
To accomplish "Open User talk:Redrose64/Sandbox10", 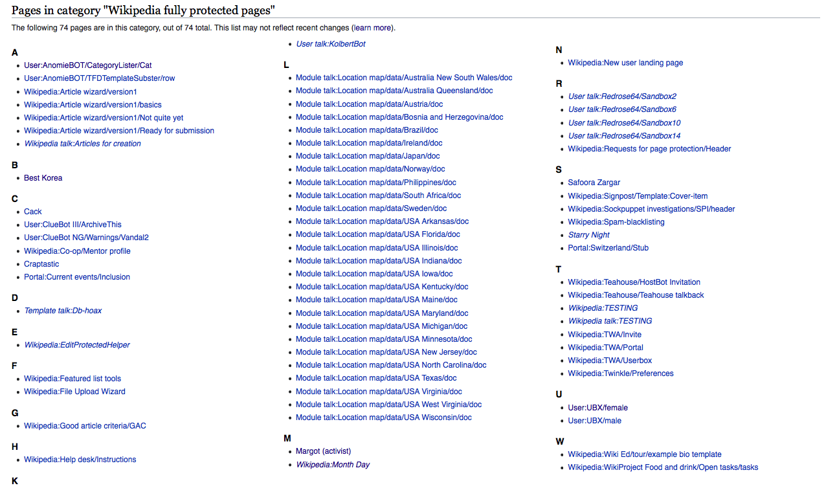I will pos(624,123).
